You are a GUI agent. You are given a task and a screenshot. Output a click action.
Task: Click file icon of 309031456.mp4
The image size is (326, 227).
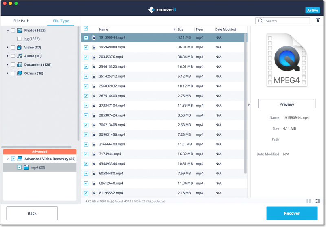coord(94,135)
